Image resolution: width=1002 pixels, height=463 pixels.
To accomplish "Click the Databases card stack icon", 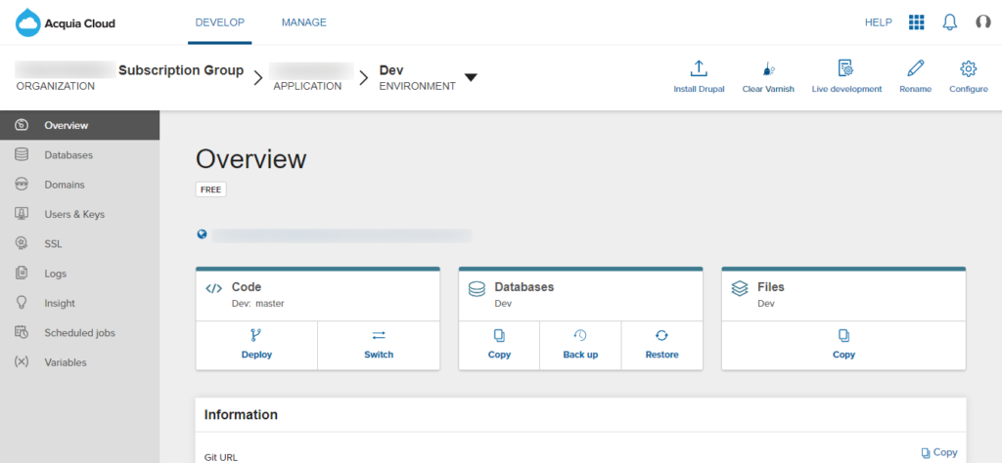I will [477, 289].
